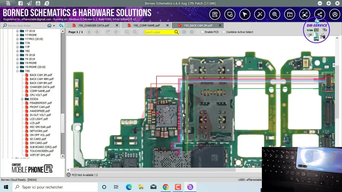Viewport: 342px width, 192px height.
Task: Click the back arrow beside data finder
Action: click(61, 26)
